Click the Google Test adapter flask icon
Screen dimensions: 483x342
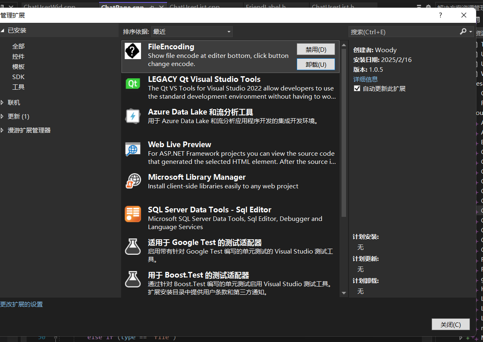pyautogui.click(x=133, y=247)
